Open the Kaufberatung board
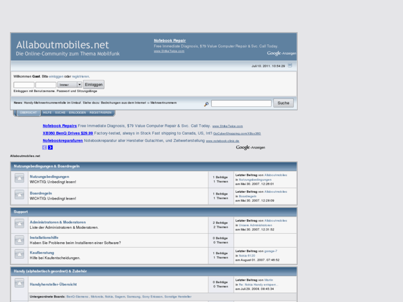Image resolution: width=403 pixels, height=302 pixels. pos(42,253)
